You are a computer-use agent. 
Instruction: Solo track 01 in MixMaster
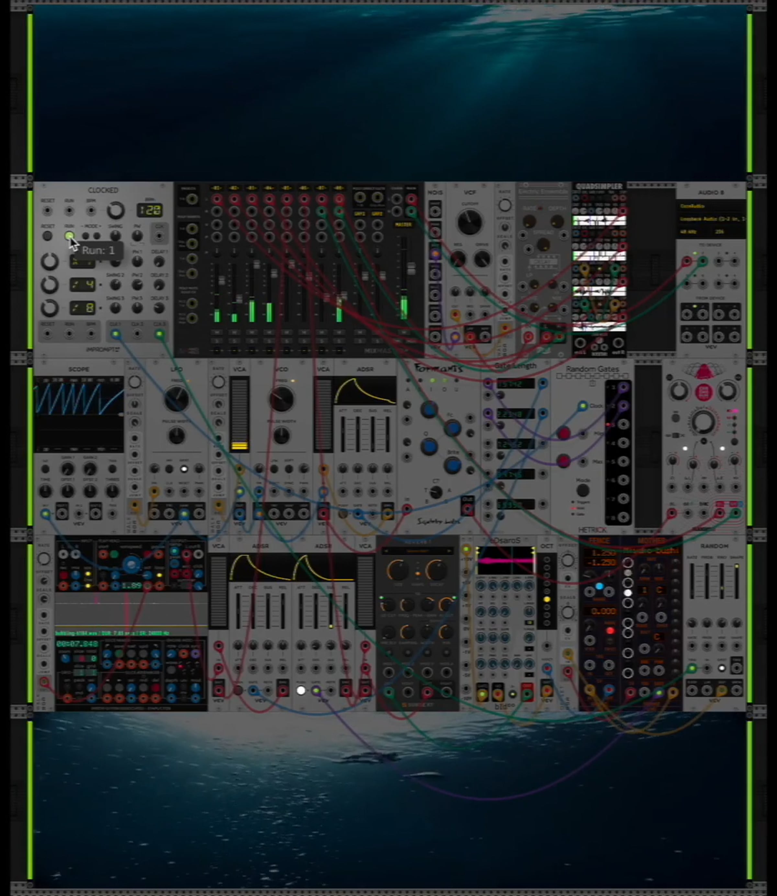coord(217,341)
